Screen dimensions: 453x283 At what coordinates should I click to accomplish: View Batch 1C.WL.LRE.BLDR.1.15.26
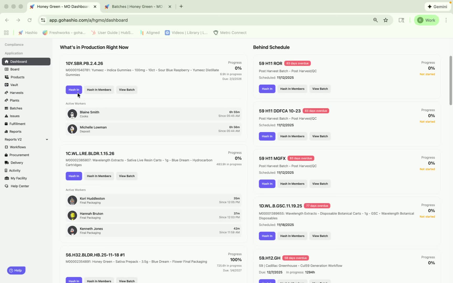(x=127, y=176)
